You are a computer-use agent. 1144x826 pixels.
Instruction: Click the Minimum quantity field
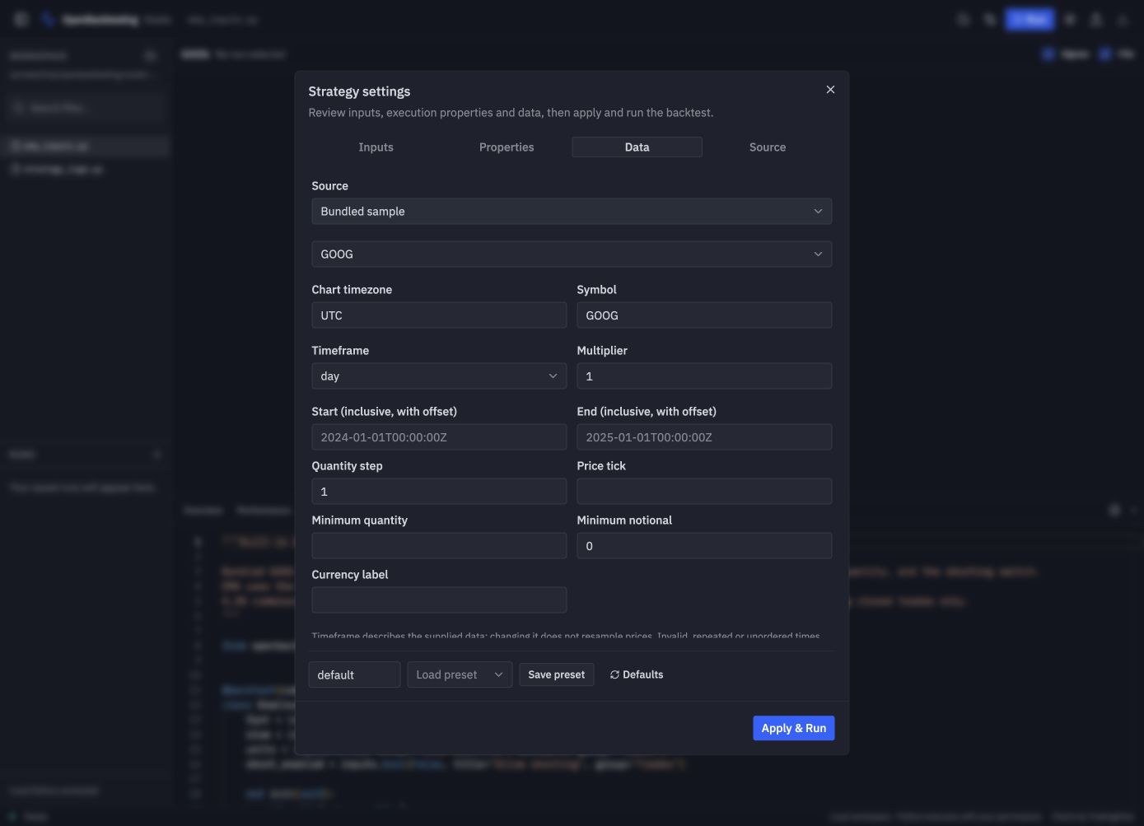pos(439,546)
